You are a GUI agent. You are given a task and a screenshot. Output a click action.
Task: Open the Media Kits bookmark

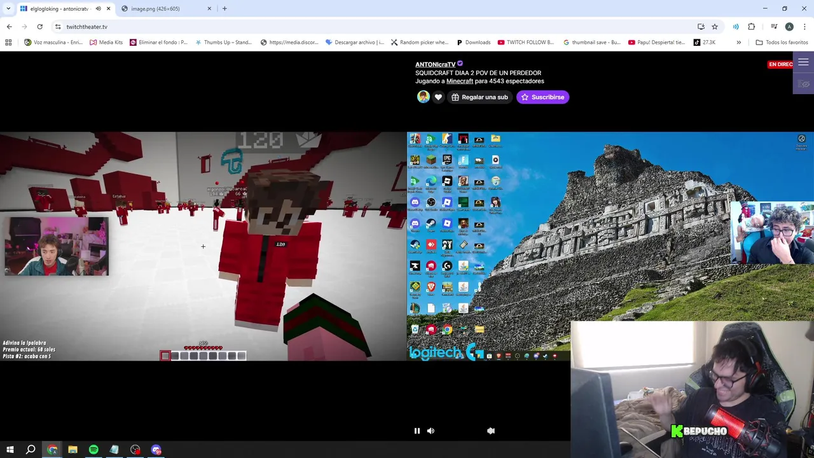[x=106, y=43]
